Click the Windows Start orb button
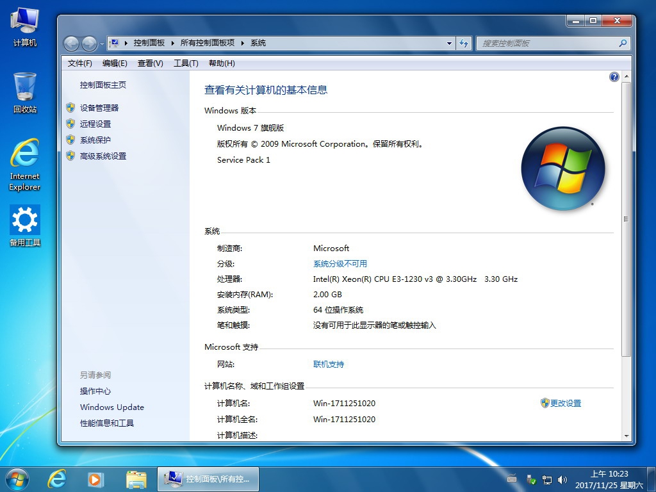The image size is (656, 492). [17, 479]
